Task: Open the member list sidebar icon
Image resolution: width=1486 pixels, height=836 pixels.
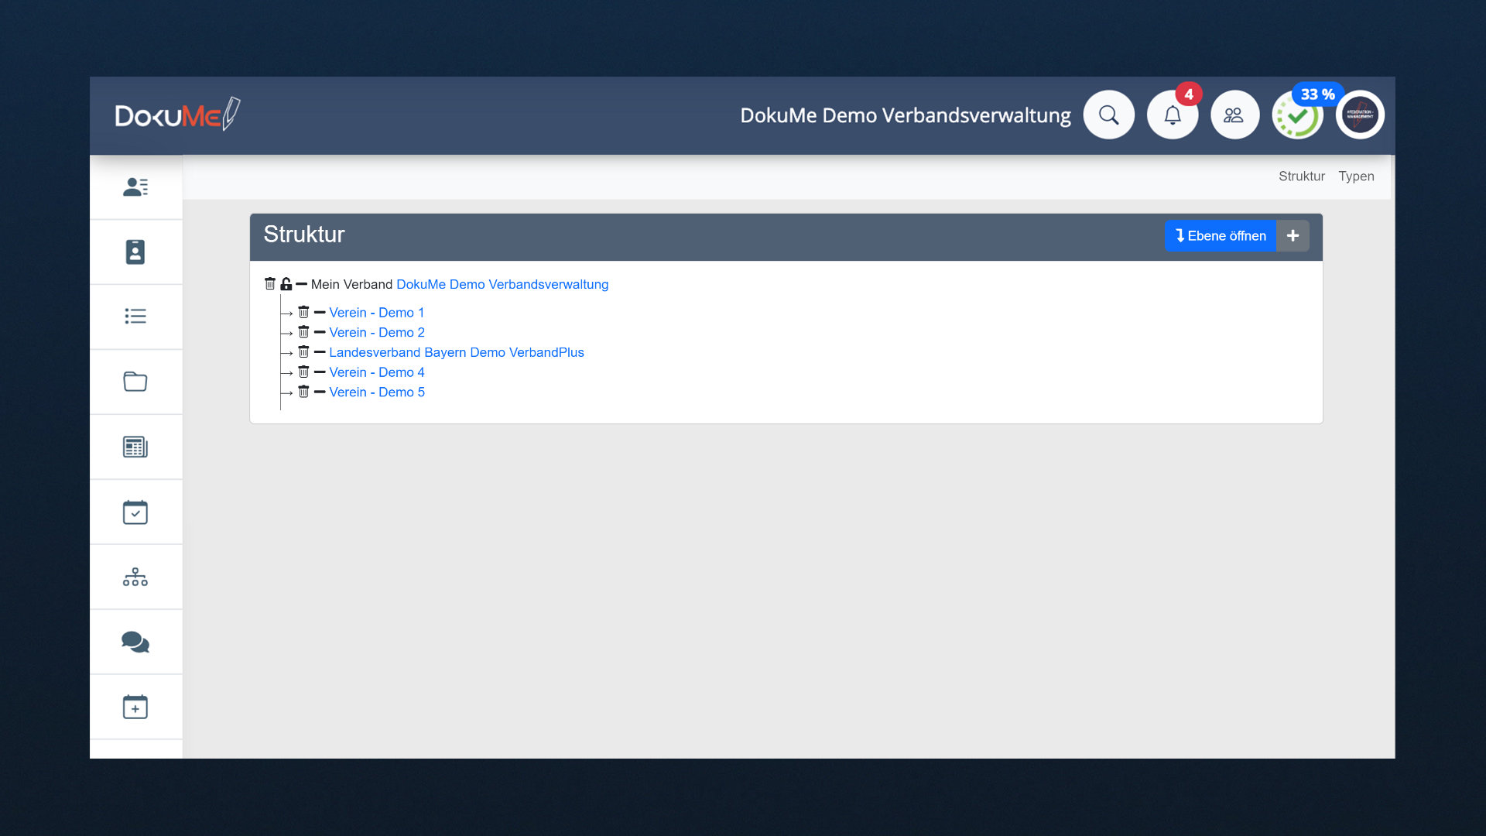Action: point(135,187)
